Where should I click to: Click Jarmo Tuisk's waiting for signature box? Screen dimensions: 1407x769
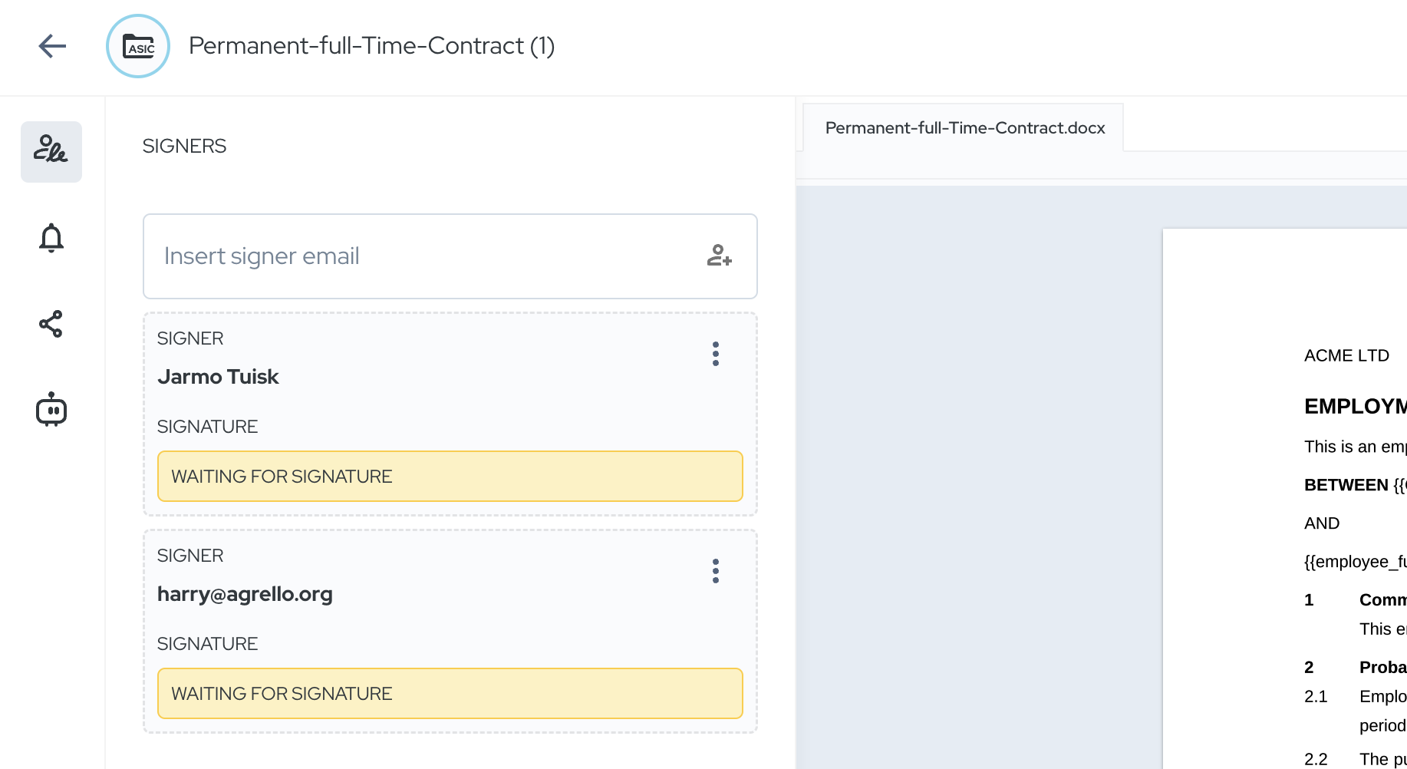pyautogui.click(x=450, y=477)
